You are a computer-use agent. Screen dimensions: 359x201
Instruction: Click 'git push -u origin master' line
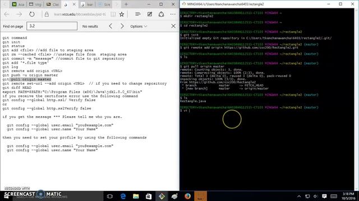pos(30,75)
